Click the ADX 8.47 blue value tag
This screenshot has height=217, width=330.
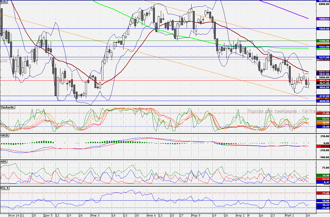[323, 183]
